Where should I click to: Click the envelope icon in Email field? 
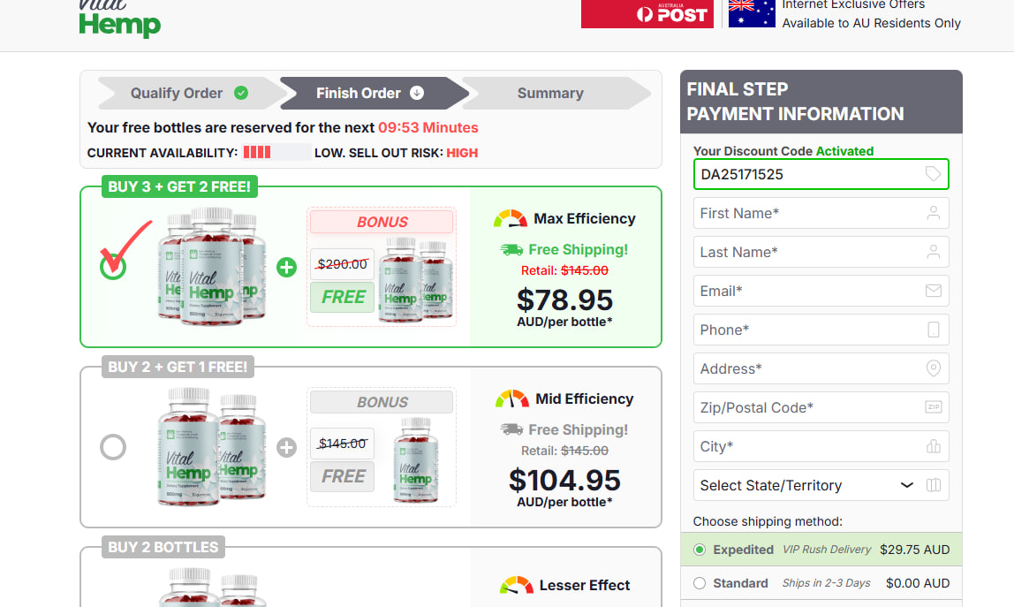click(933, 291)
